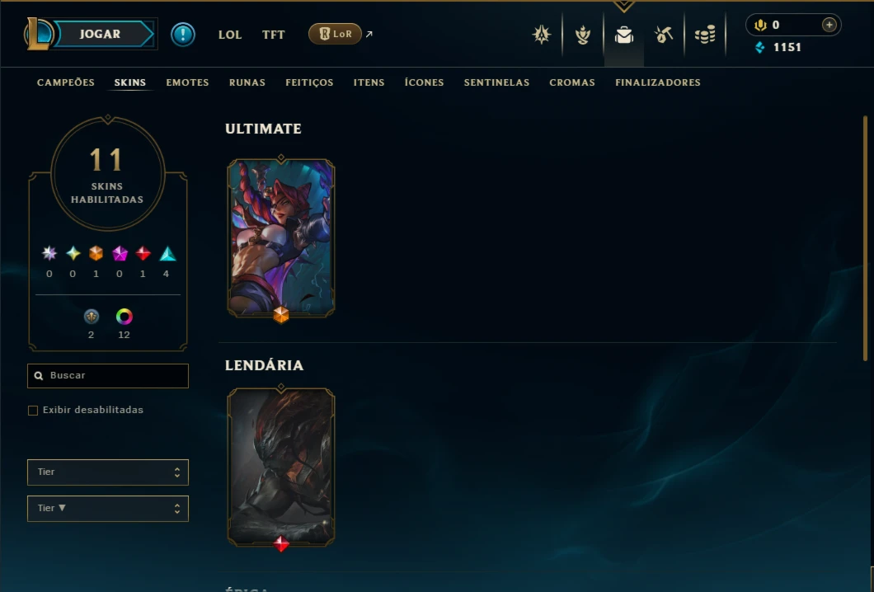Viewport: 874px width, 592px height.
Task: Click the orange Ultimate tier gem icon
Action: tap(96, 254)
